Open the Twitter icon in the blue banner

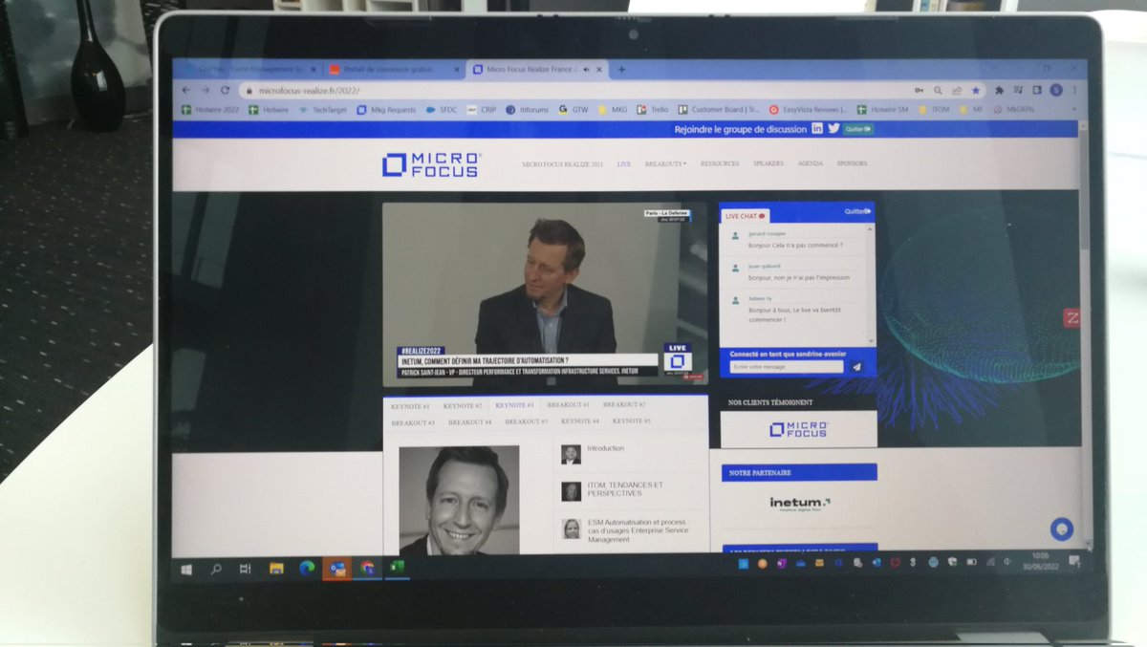point(833,129)
